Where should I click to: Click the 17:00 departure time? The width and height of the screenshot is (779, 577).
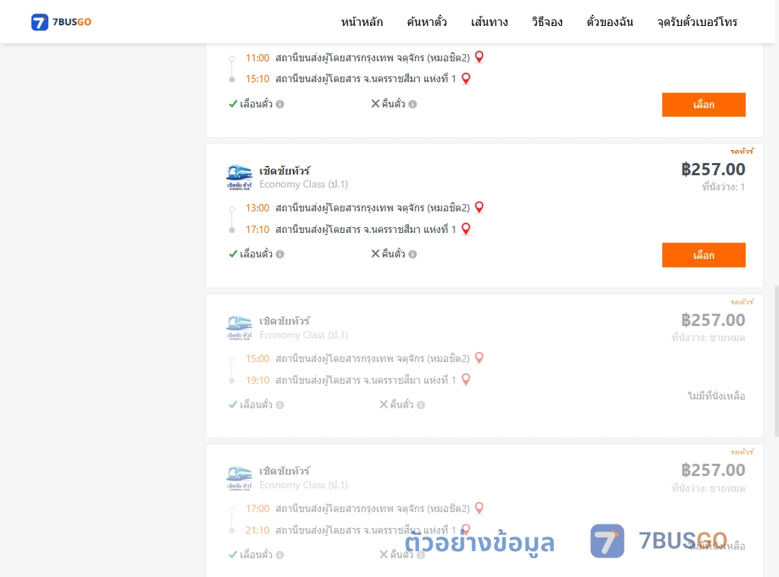pos(258,508)
